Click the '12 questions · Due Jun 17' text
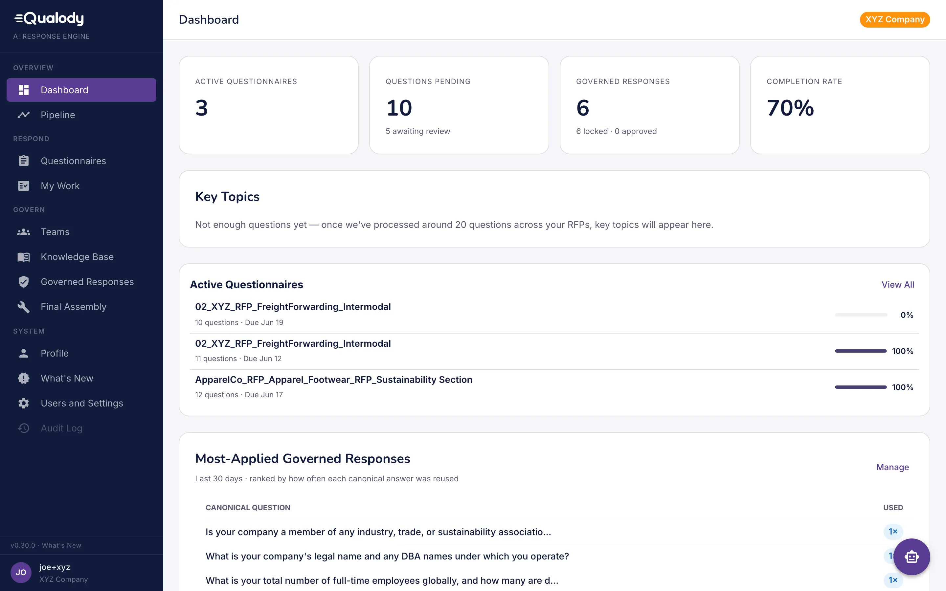Viewport: 946px width, 591px height. [239, 395]
